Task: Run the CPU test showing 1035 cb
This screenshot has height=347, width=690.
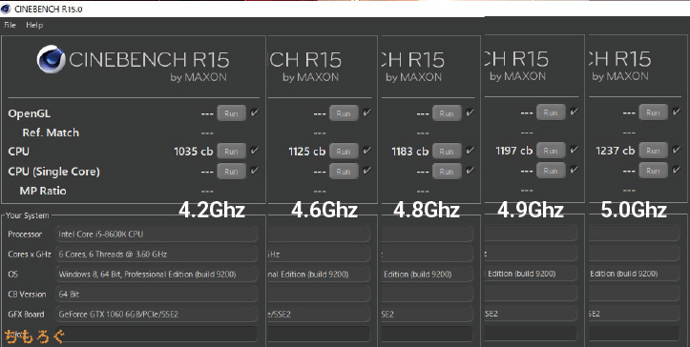Action: pos(232,152)
